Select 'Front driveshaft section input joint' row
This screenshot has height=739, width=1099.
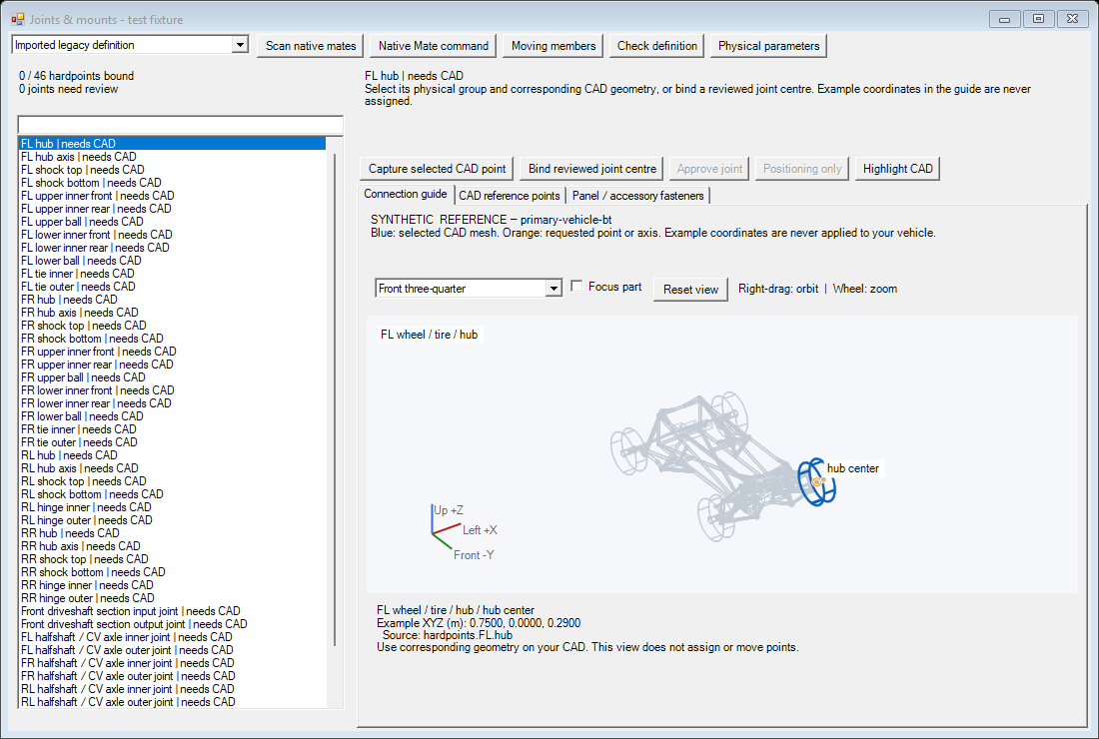172,611
